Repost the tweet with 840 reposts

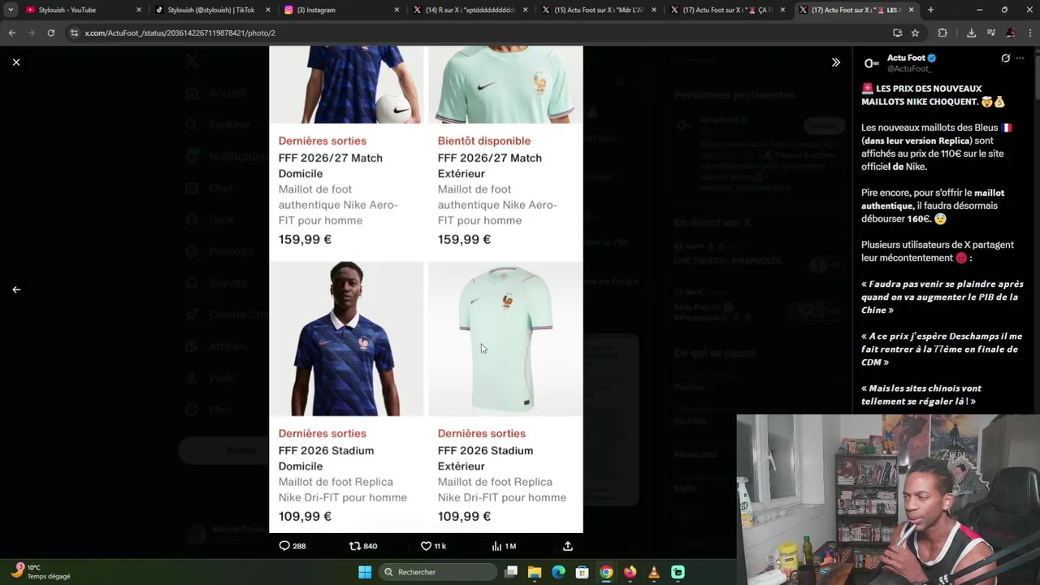[x=362, y=546]
